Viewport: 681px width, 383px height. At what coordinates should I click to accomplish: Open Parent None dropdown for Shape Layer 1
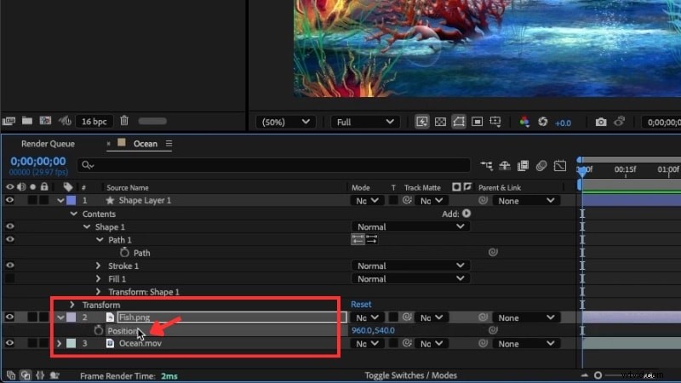point(526,201)
